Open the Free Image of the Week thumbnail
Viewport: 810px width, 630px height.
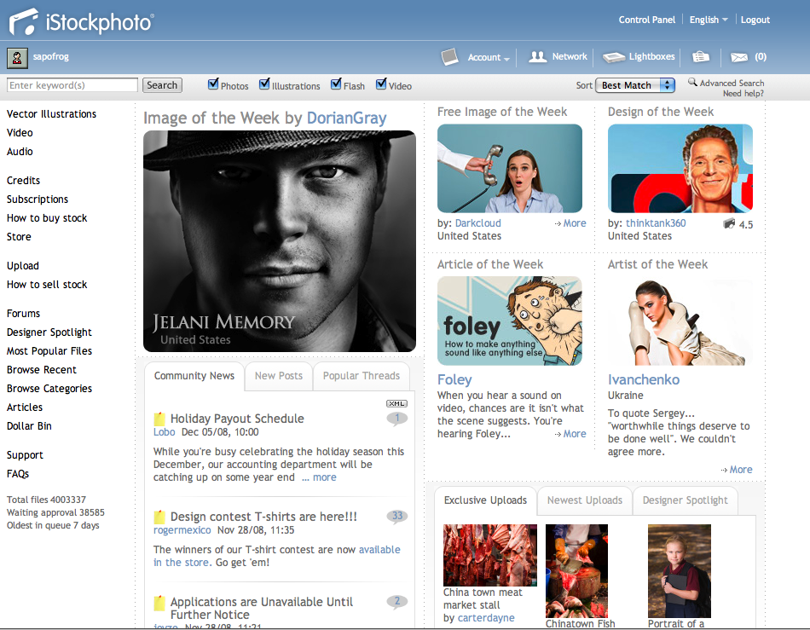point(510,168)
